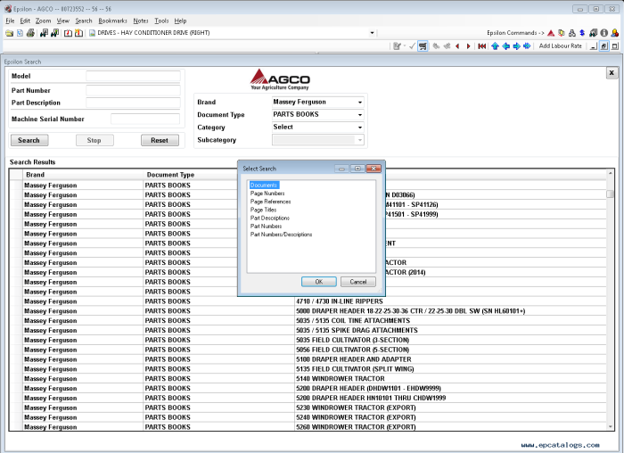Click the first binoculars find icon
The width and height of the screenshot is (624, 453).
[x=44, y=33]
